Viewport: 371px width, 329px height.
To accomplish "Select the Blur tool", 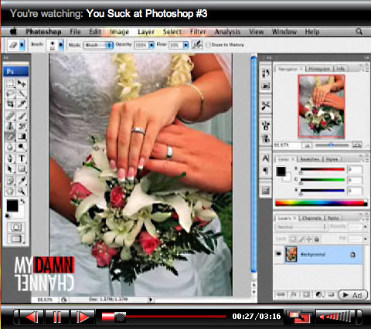I will tap(10, 147).
